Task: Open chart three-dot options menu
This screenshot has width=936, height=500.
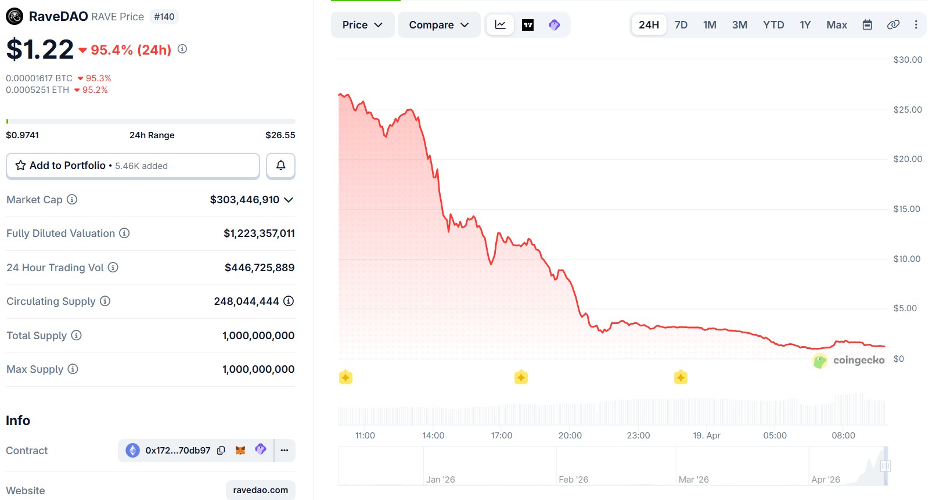Action: [x=916, y=25]
